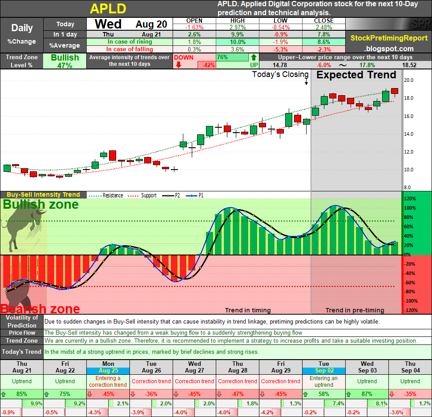
Task: Click the red -42% DOWN intensity bar
Action: pyautogui.click(x=206, y=65)
